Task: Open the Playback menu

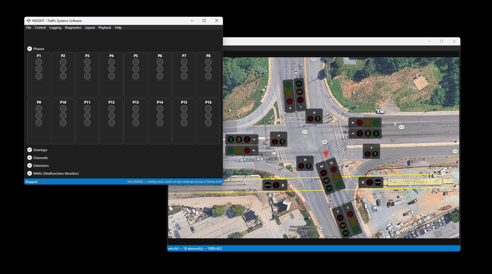Action: click(105, 28)
